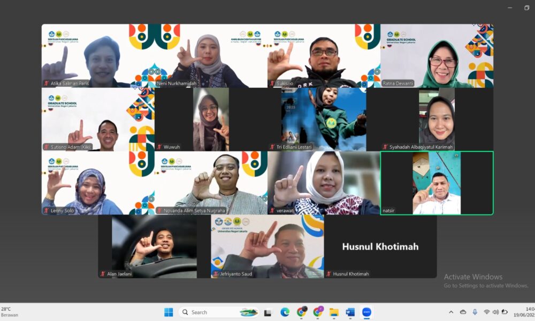Click the OneDrive cloud tray icon

[x=463, y=312]
